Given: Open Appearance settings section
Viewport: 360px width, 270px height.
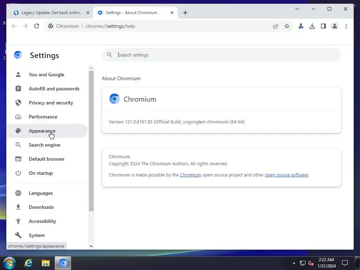Looking at the screenshot, I should point(47,131).
